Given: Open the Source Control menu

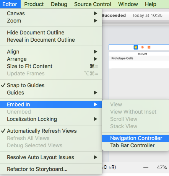Looking at the screenshot, I should coord(93,4).
